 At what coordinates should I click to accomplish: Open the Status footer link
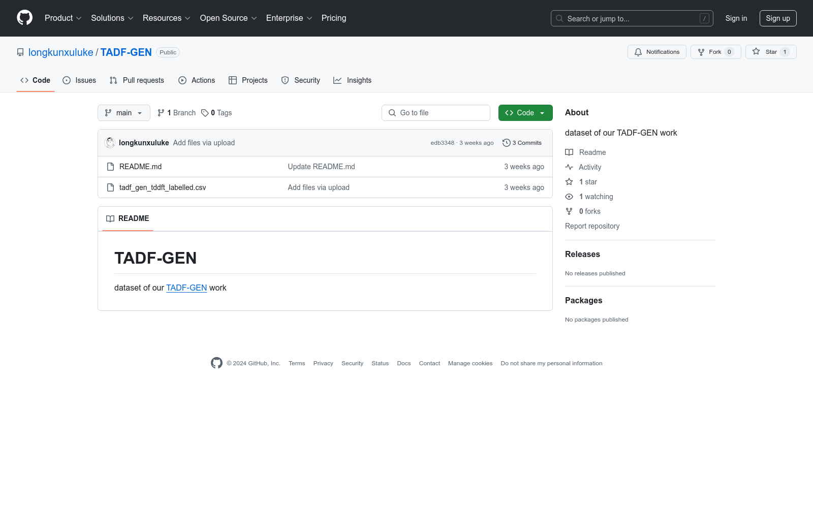(x=380, y=363)
